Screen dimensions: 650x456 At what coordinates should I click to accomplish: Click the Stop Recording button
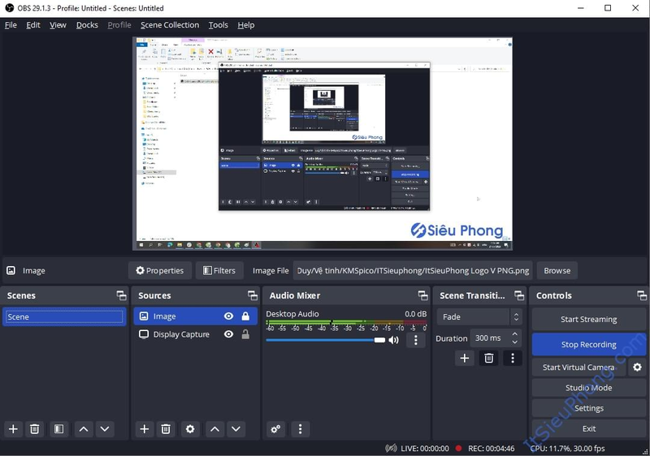tap(588, 345)
